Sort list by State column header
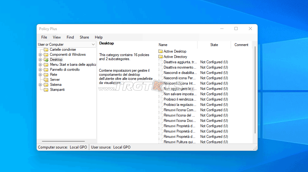 [x=214, y=45]
